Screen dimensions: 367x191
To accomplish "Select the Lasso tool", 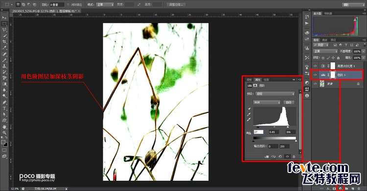I will [x=4, y=30].
